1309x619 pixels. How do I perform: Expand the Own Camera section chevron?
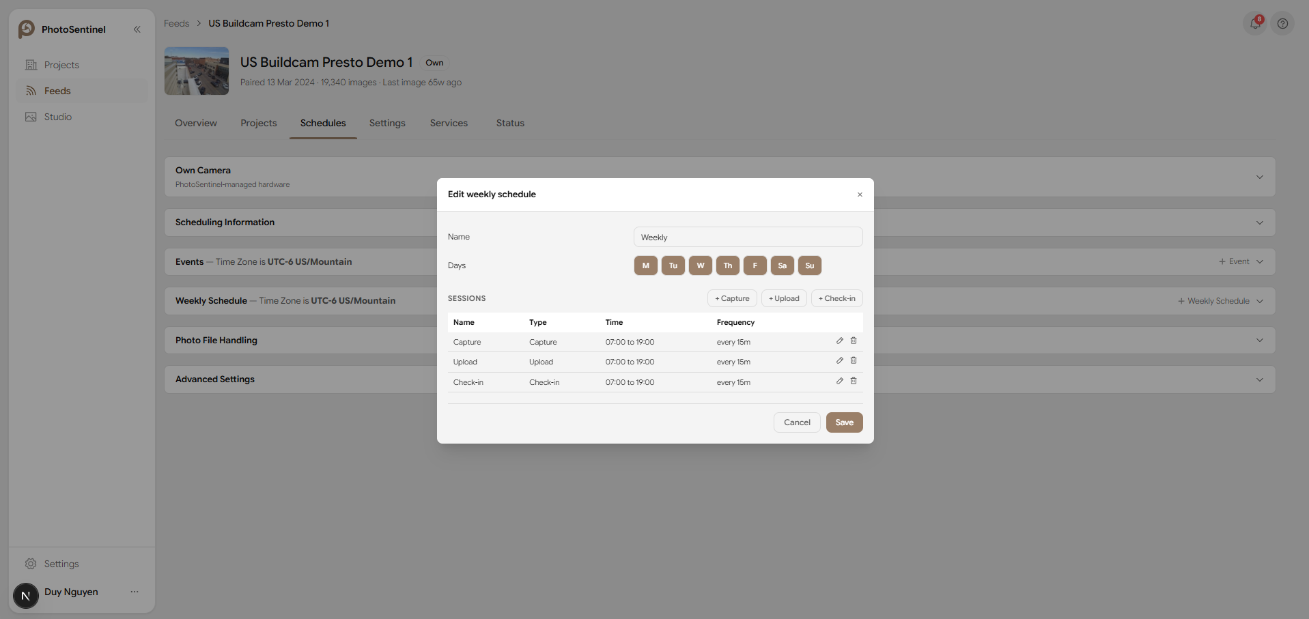pos(1260,177)
